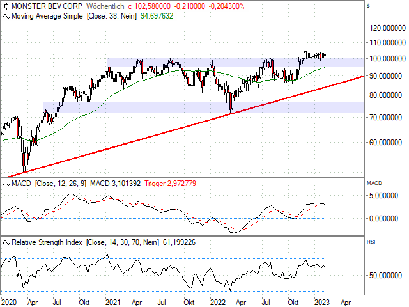The height and width of the screenshot is (307, 409).
Task: Click the MACD 0,000000 axis label
Action: point(383,219)
